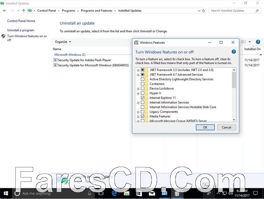
Task: Go back using the Back arrow
Action: pos(5,10)
